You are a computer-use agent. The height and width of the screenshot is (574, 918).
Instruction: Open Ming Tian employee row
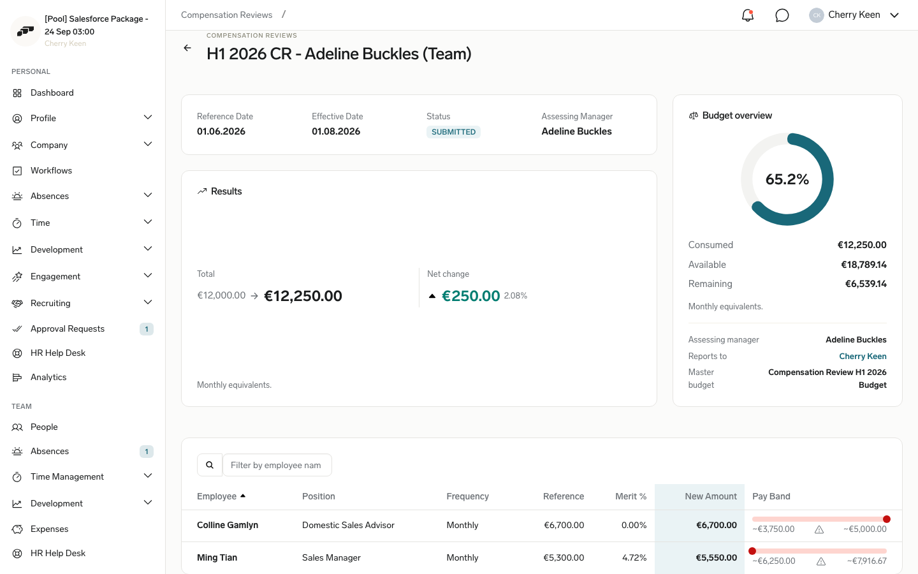pos(542,558)
